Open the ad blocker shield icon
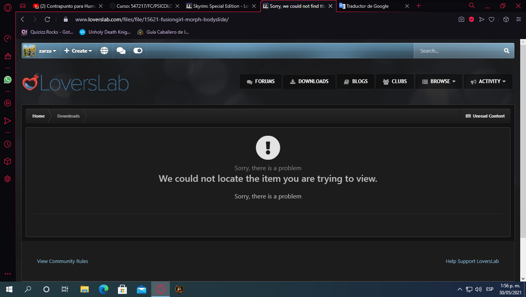 coord(471,19)
